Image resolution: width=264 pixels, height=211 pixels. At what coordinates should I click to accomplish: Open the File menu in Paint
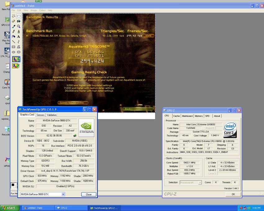[x=13, y=10]
